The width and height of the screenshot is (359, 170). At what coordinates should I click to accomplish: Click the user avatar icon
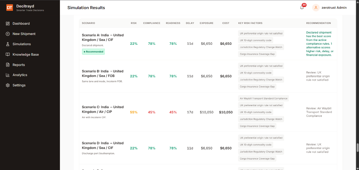316,8
